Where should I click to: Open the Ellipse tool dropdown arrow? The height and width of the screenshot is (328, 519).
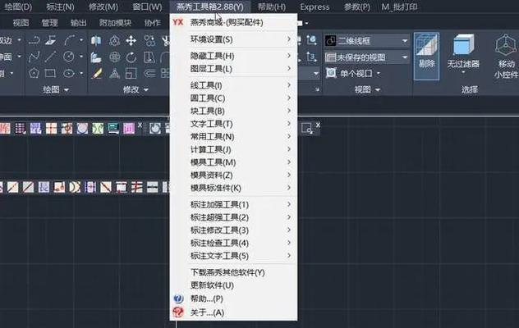click(x=81, y=73)
